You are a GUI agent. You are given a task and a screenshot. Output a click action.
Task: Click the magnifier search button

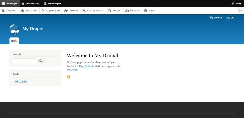41,61
